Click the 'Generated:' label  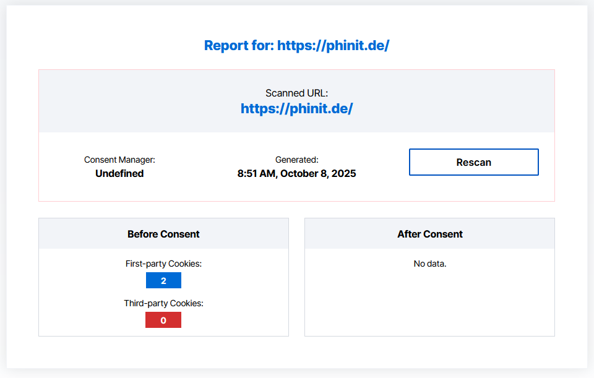[x=296, y=160]
